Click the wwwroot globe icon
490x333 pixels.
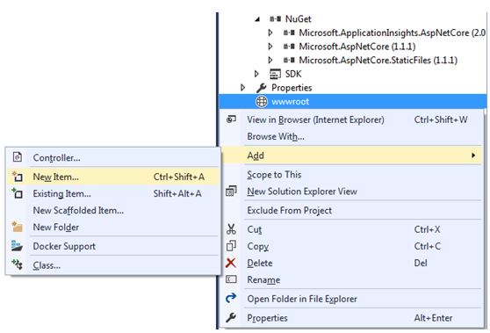[262, 101]
